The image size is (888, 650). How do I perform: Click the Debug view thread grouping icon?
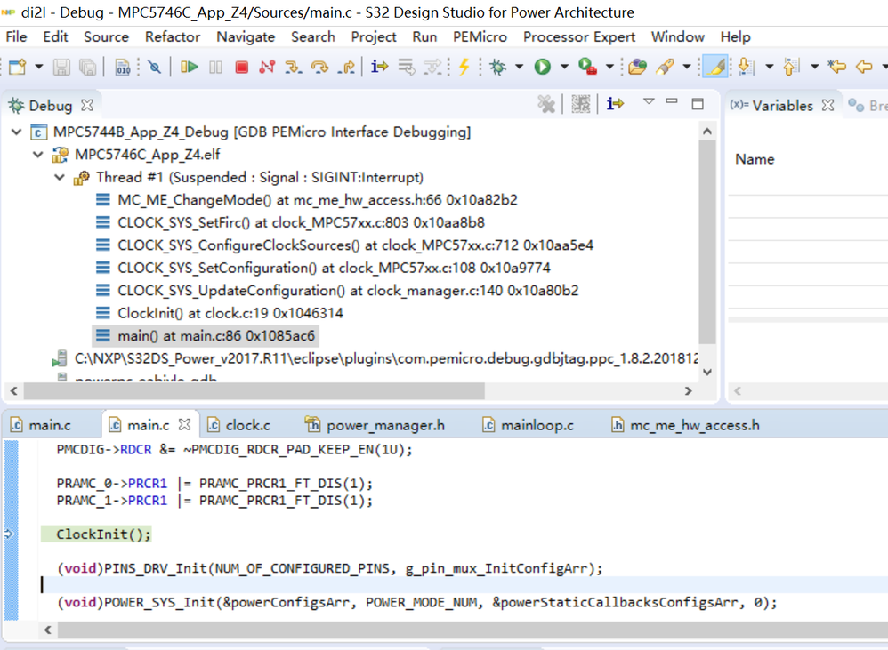tap(580, 104)
